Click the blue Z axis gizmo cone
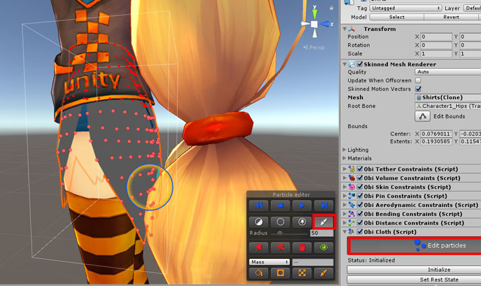481x286 pixels. [325, 24]
